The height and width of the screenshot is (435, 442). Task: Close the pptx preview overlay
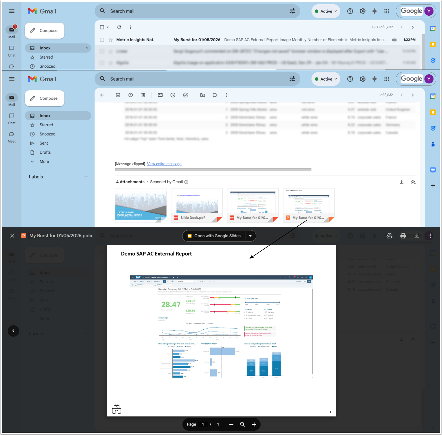tap(12, 236)
